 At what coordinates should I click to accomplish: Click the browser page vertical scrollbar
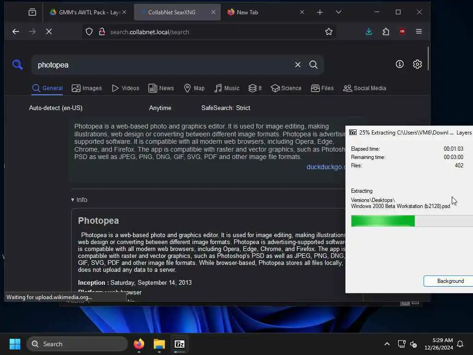(x=428, y=59)
